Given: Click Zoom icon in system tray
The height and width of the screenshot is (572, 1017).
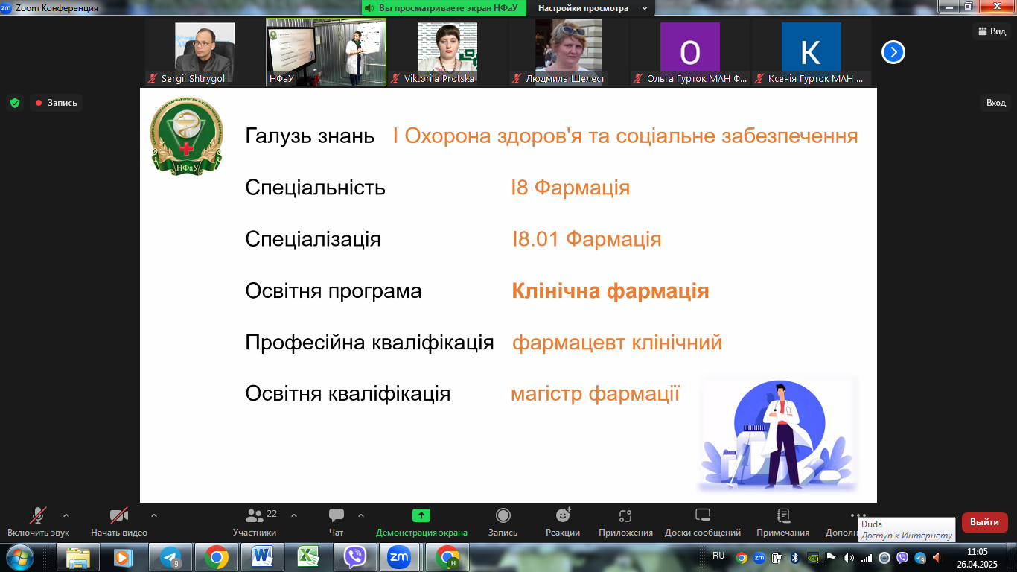Looking at the screenshot, I should click(759, 557).
